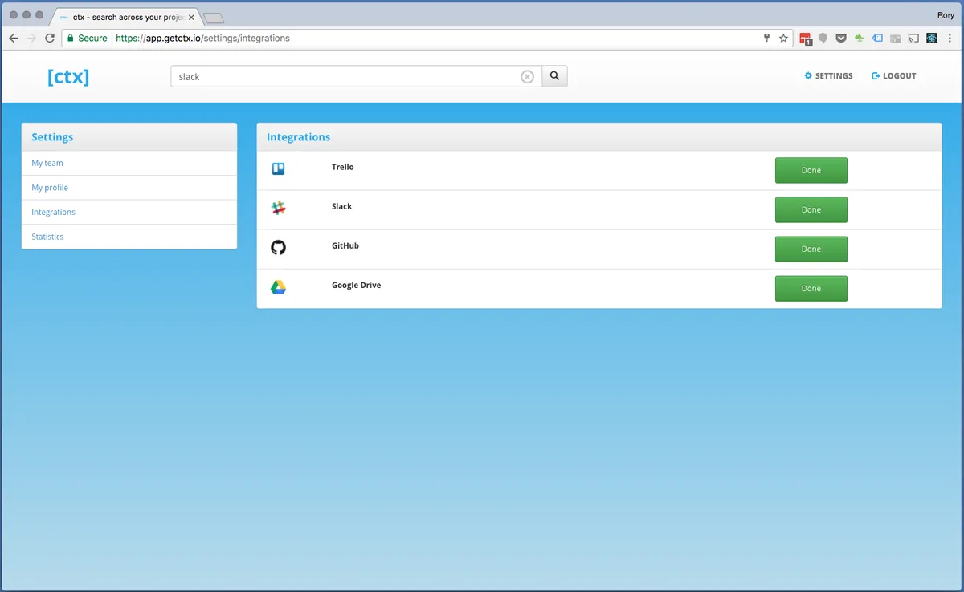Open a new browser tab
This screenshot has height=592, width=964.
coord(214,18)
